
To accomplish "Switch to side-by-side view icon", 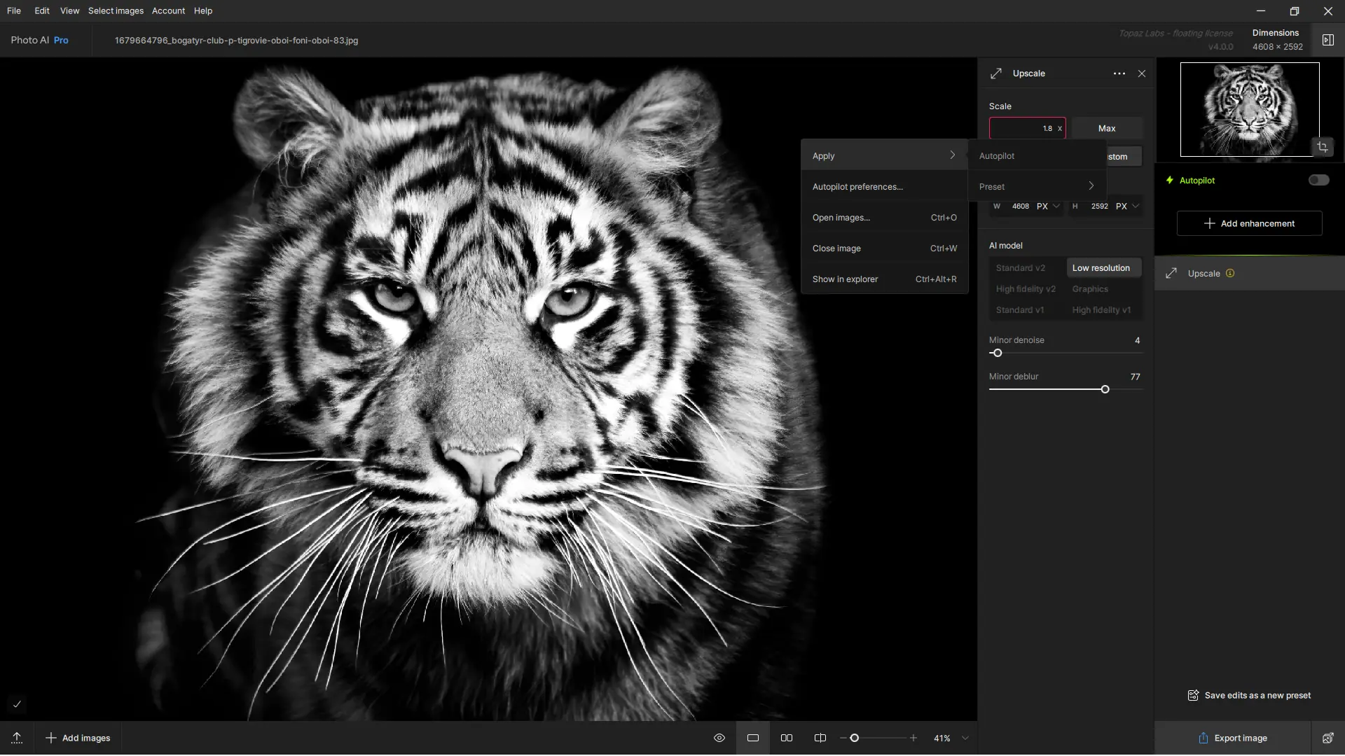I will [787, 738].
